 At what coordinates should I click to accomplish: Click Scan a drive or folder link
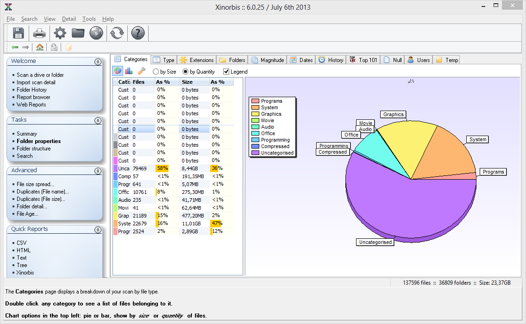(x=40, y=75)
